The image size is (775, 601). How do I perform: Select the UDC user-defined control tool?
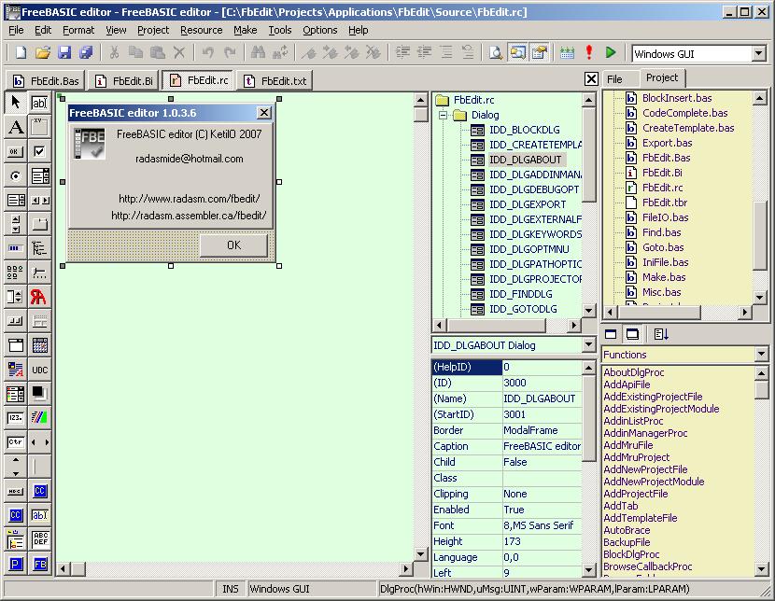(39, 370)
